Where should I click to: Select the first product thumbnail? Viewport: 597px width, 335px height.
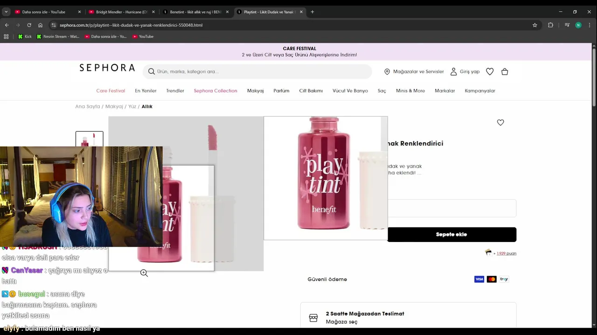(x=89, y=139)
